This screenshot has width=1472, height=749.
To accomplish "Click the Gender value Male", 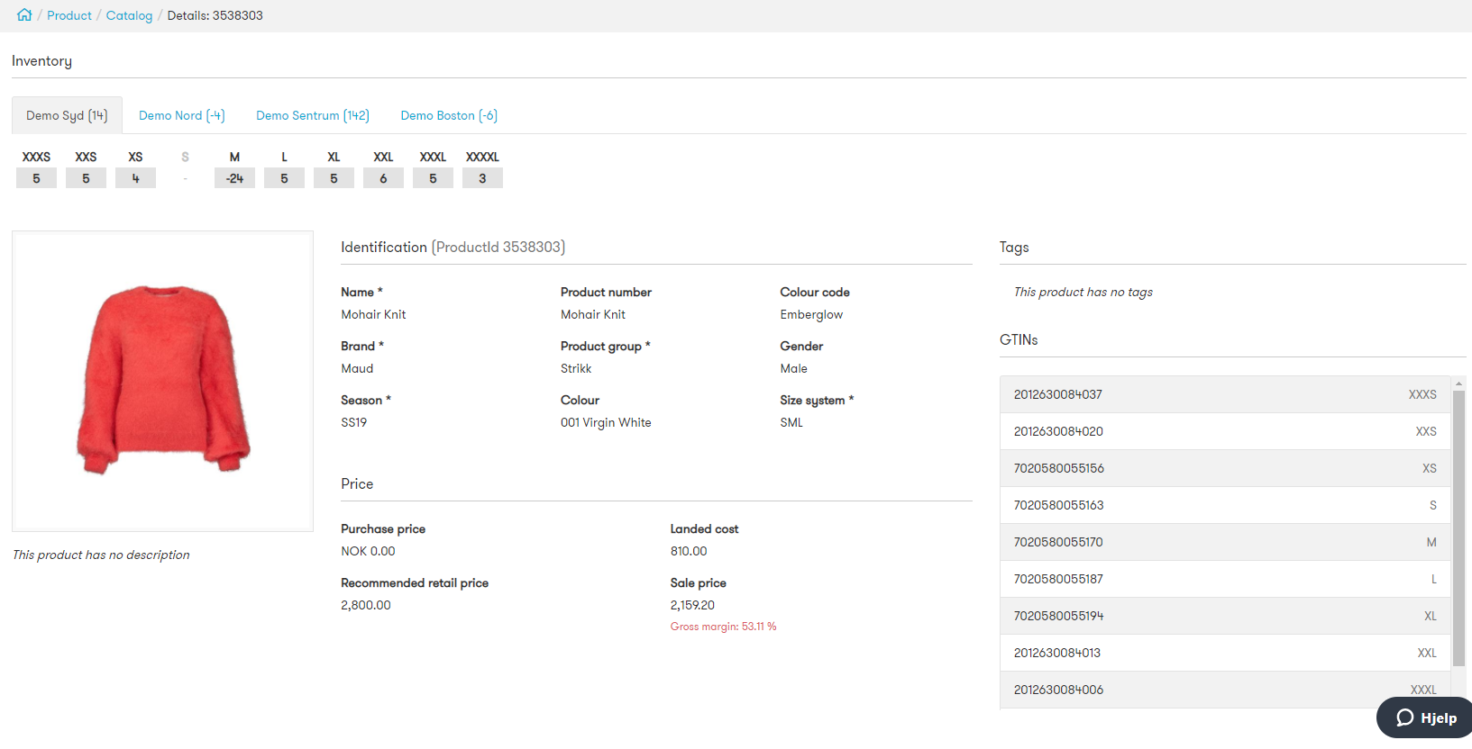I will coord(794,368).
